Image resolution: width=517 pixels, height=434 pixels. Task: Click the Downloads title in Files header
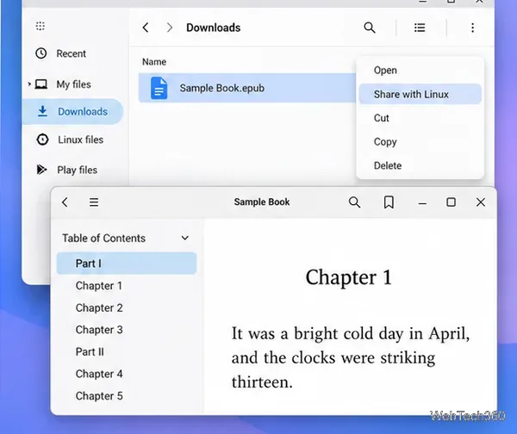pyautogui.click(x=214, y=28)
